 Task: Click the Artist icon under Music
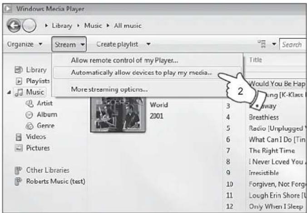30,103
